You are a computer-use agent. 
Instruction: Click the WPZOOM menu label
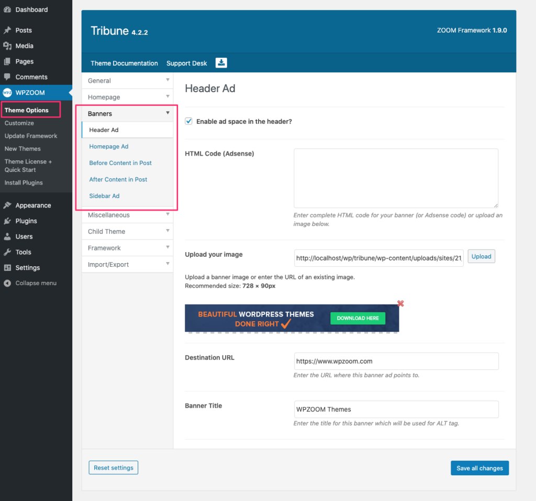30,93
